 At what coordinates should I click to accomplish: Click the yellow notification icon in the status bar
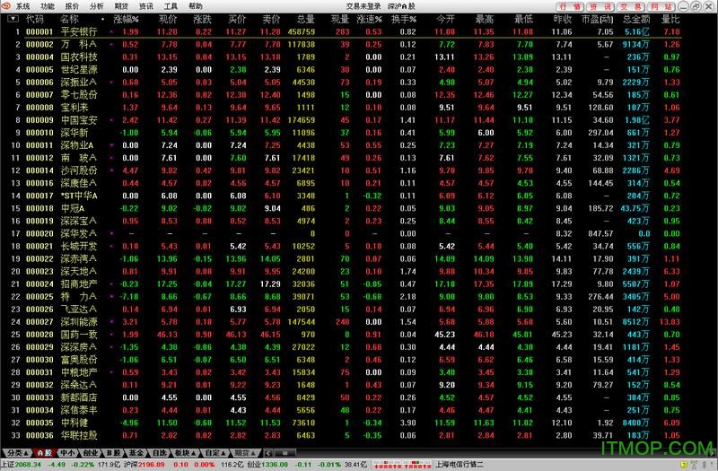[x=686, y=466]
